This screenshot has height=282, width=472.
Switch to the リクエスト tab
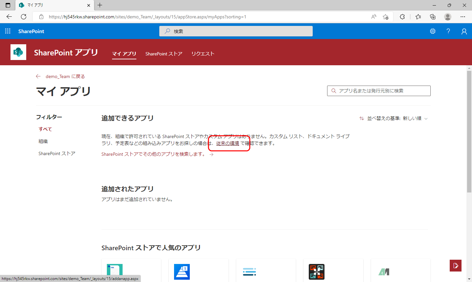pyautogui.click(x=203, y=54)
